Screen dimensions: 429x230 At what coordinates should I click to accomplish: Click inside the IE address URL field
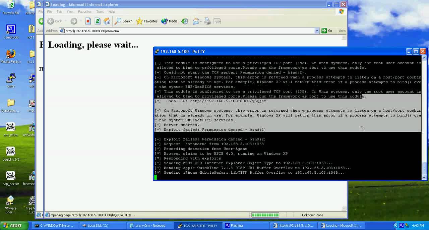click(x=188, y=31)
